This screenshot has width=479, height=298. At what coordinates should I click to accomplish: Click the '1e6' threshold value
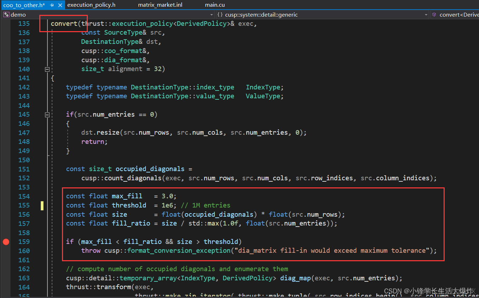(167, 205)
